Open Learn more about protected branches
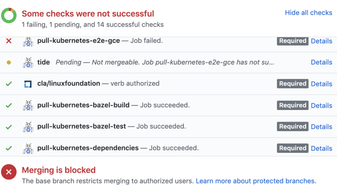This screenshot has width=337, height=191. [x=256, y=181]
